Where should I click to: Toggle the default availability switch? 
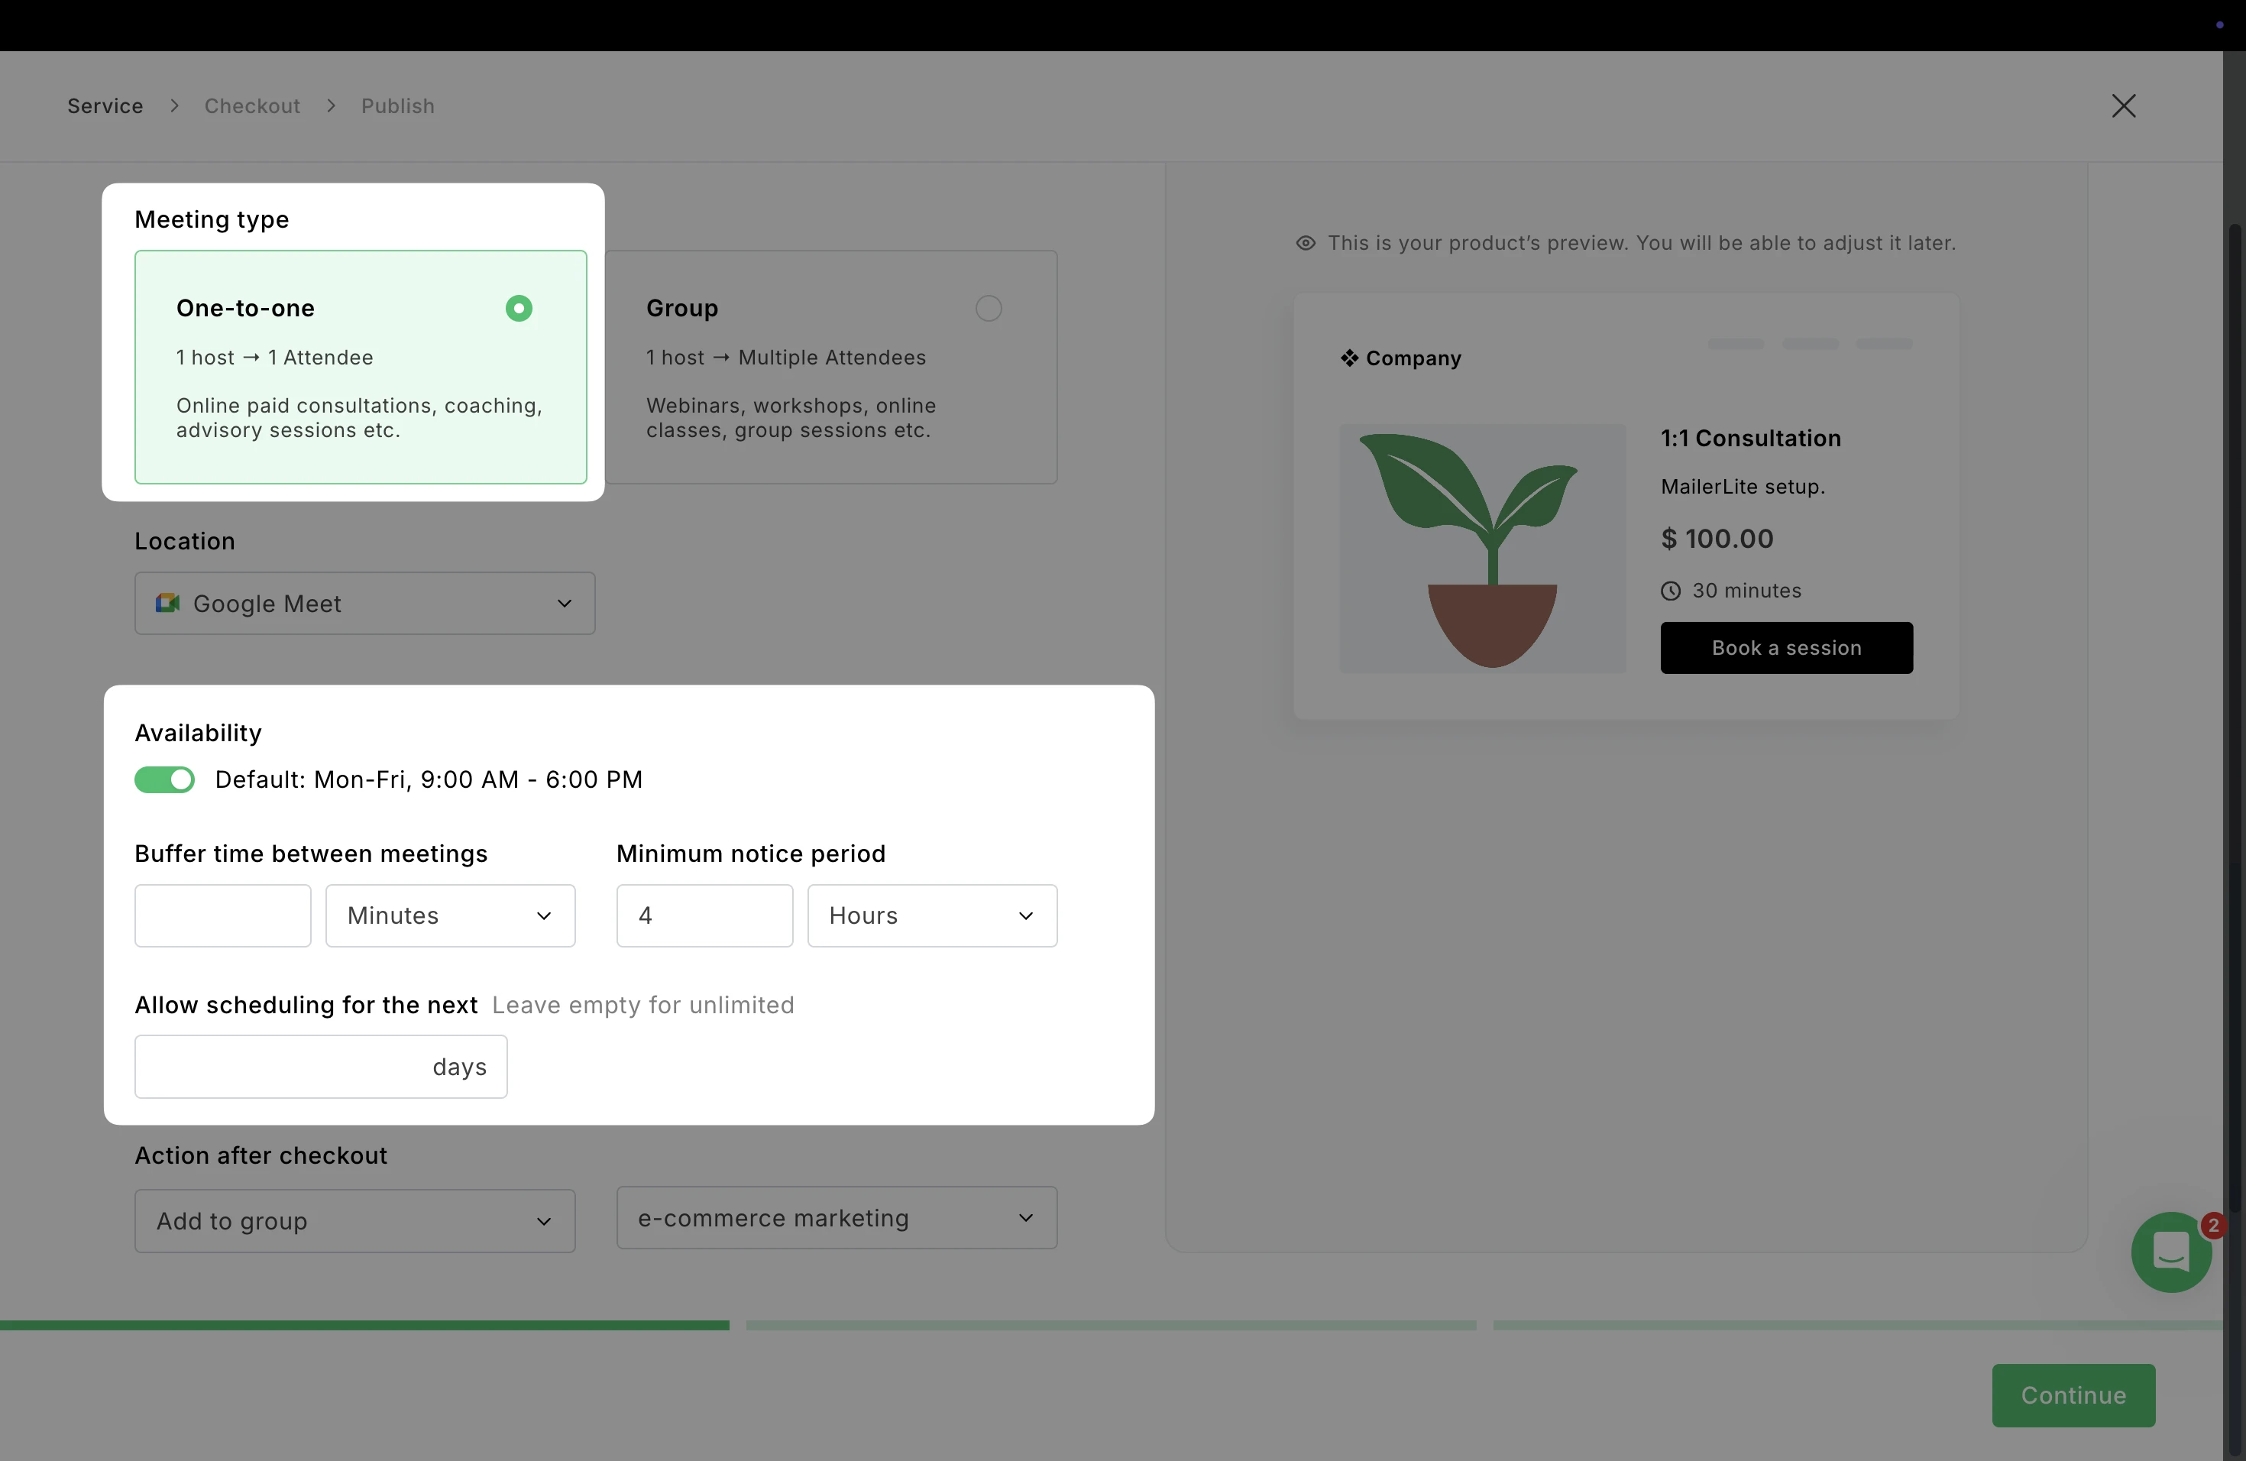click(x=164, y=779)
